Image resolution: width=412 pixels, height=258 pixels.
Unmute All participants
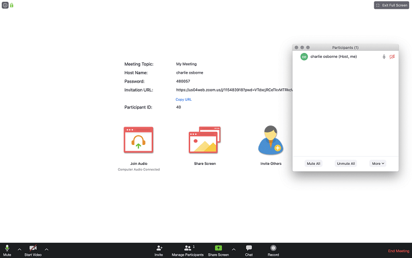point(346,164)
